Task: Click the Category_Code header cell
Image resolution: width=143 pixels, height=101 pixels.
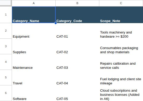Action: [x=77, y=15]
